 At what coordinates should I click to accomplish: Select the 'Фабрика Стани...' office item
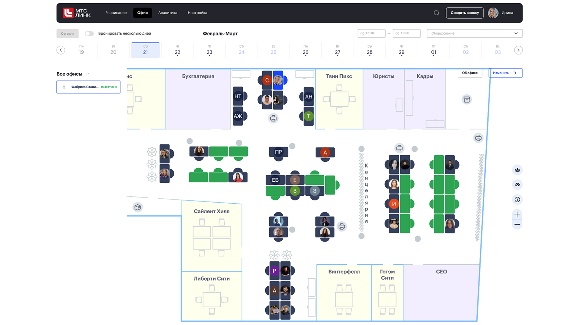click(x=88, y=87)
